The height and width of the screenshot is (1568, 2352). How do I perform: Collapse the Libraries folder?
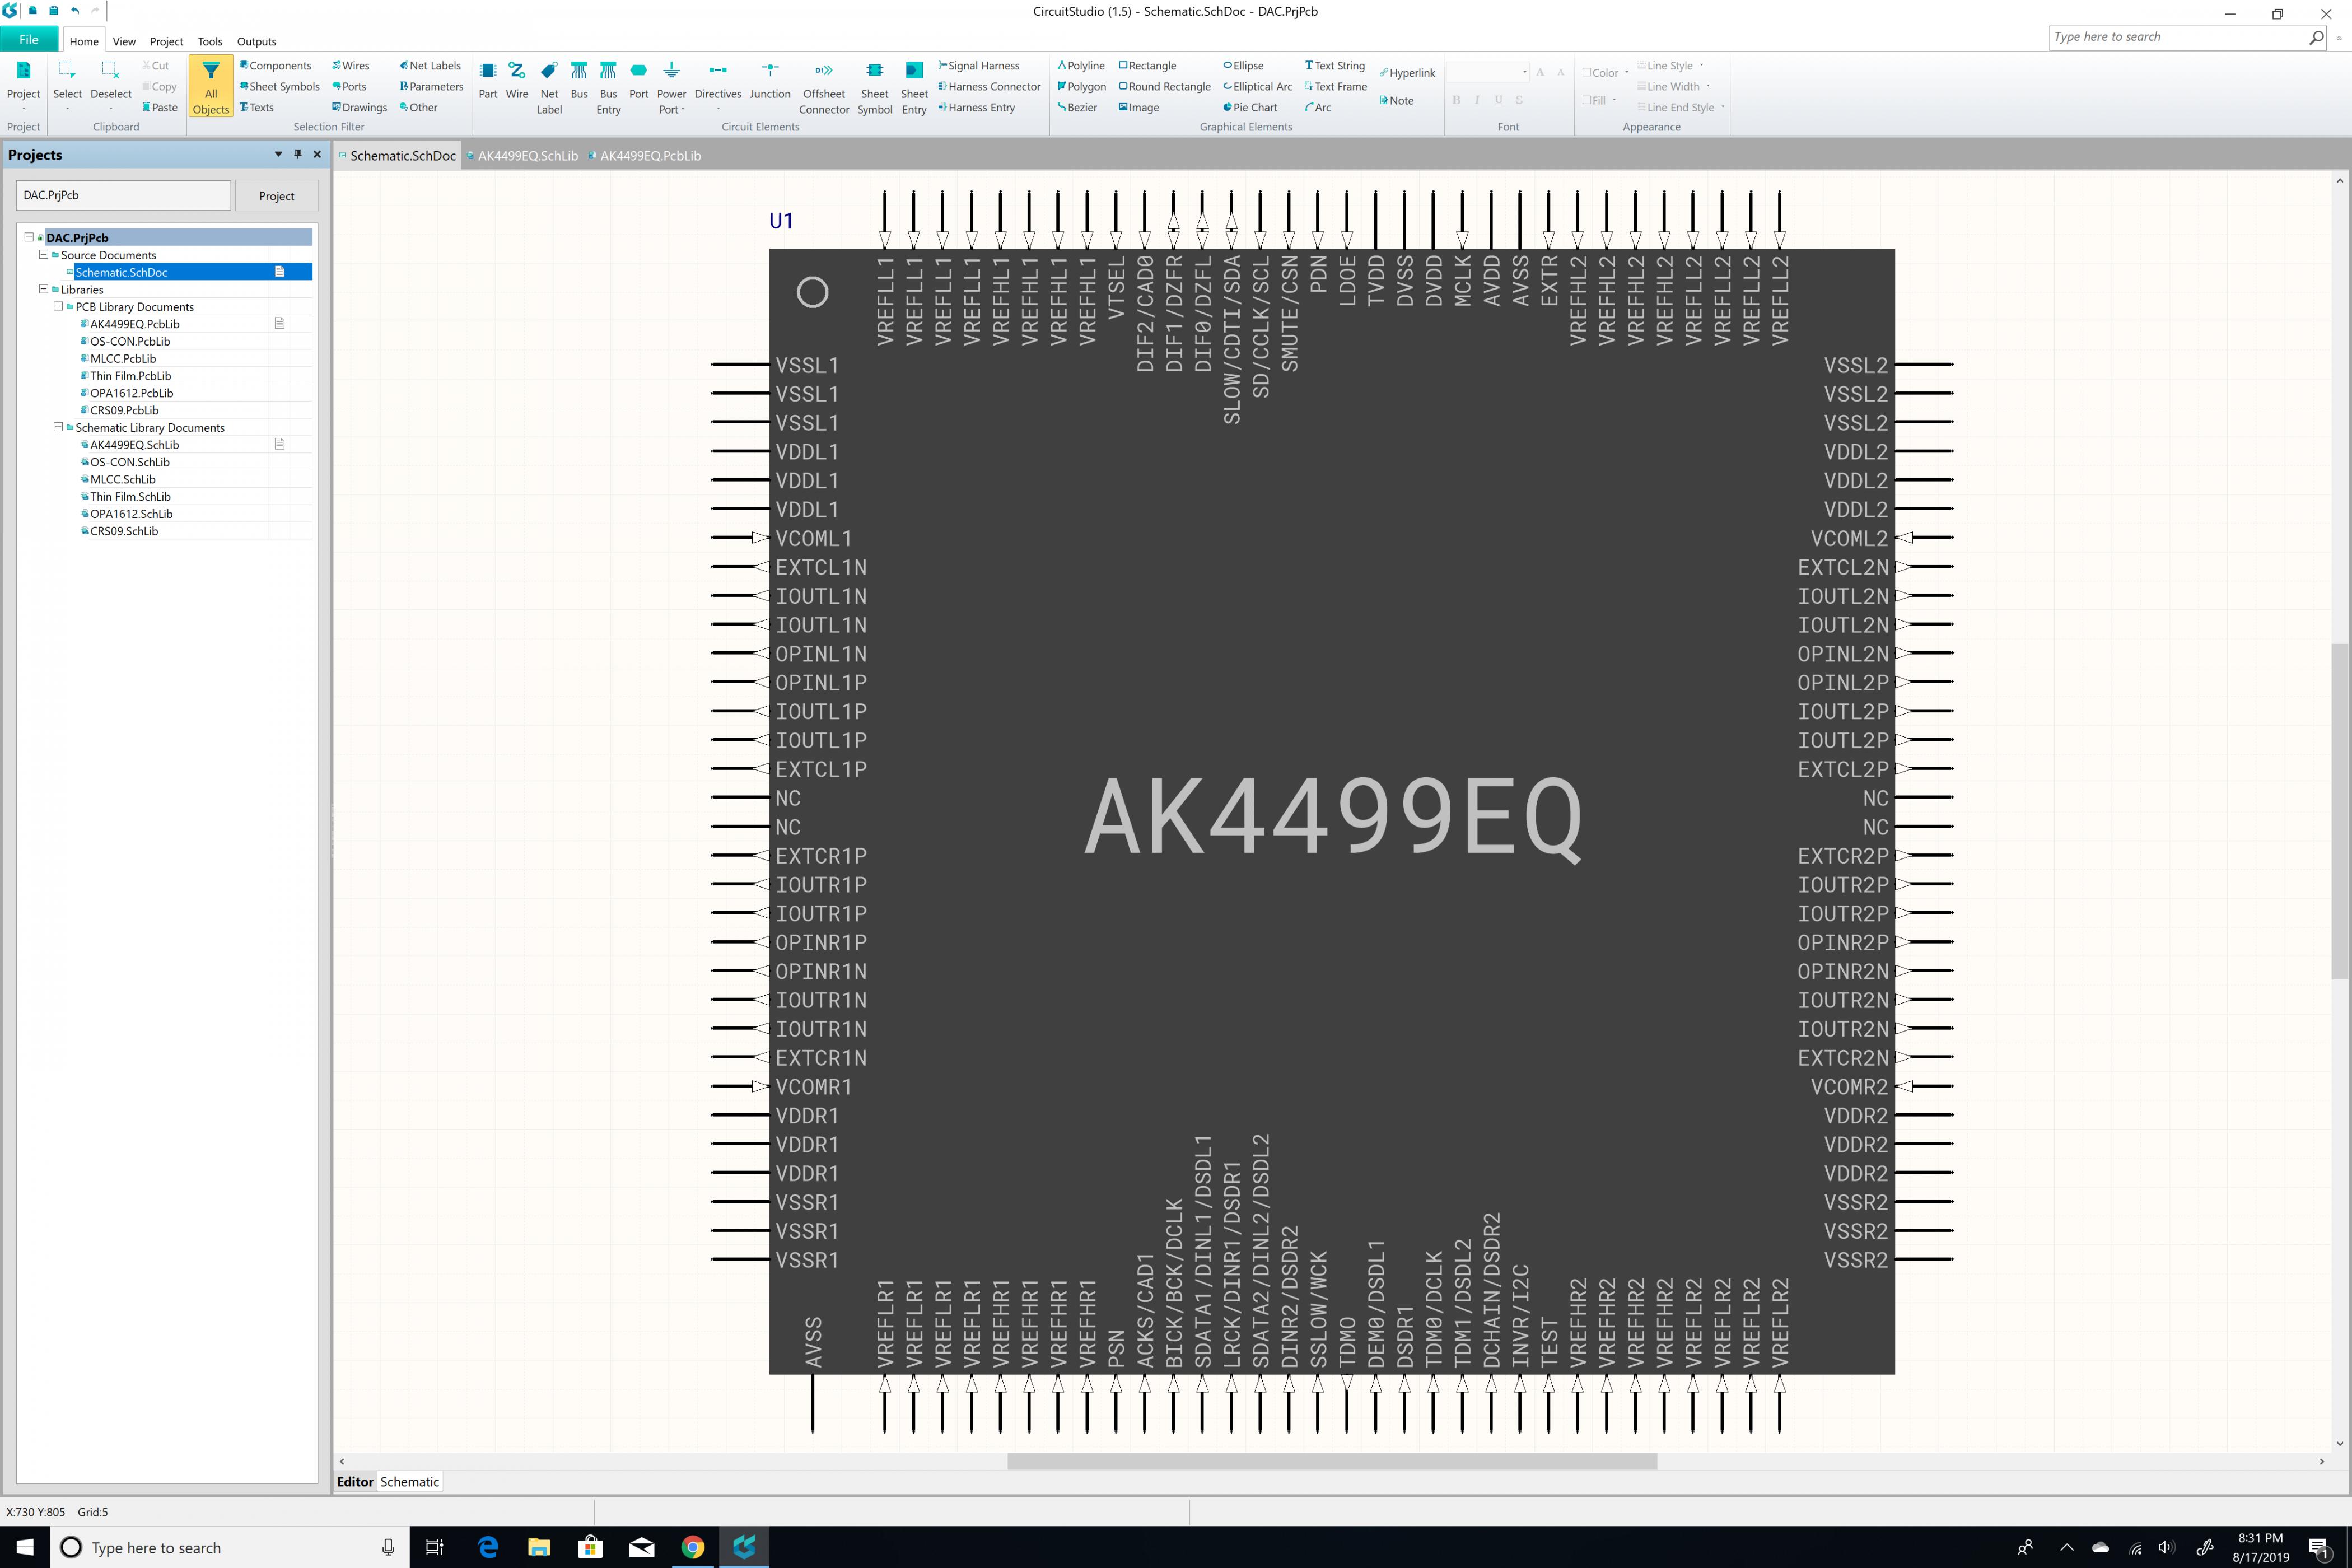click(43, 289)
